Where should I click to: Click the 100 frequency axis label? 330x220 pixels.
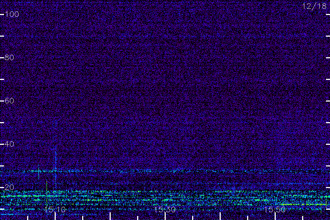(x=12, y=14)
